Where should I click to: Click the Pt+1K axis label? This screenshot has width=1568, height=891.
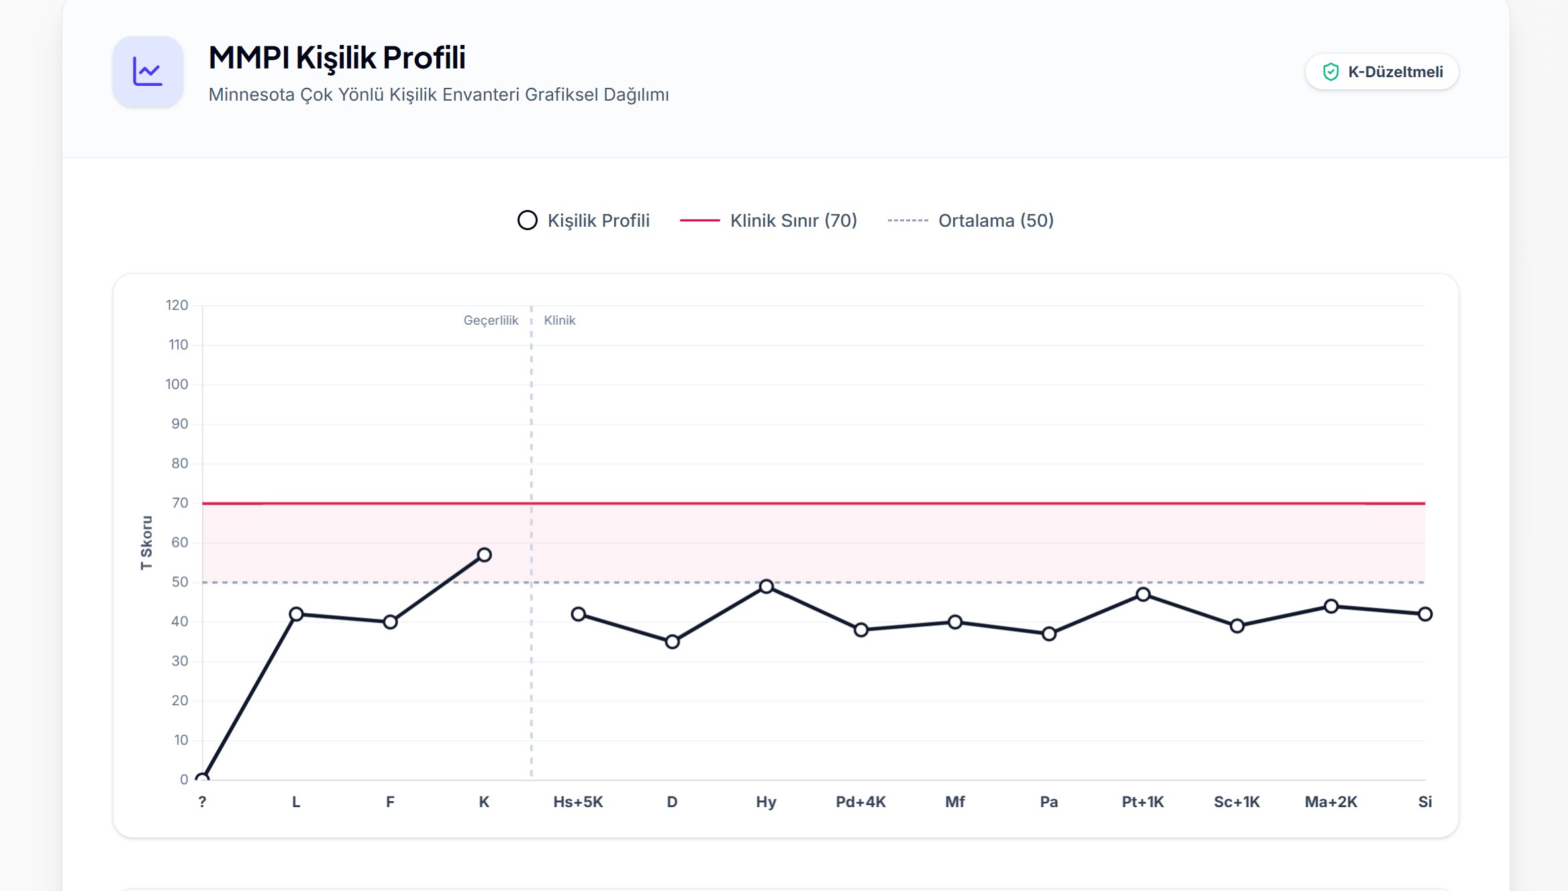1143,802
